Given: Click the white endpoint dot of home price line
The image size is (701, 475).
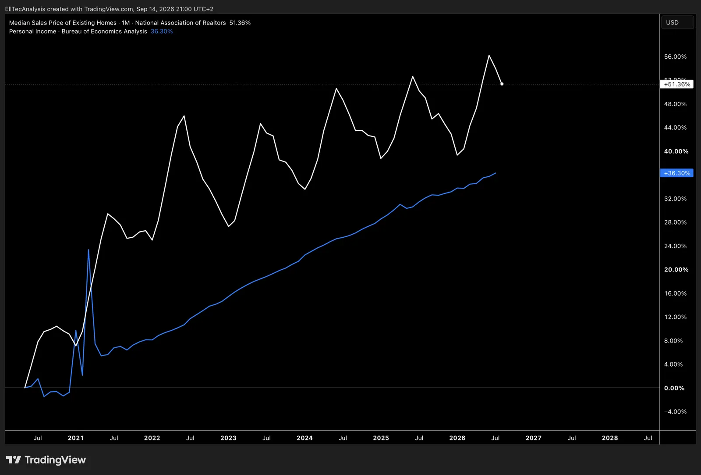Looking at the screenshot, I should (x=502, y=84).
